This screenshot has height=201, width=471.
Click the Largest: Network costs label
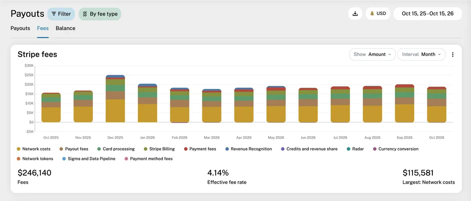(x=428, y=182)
